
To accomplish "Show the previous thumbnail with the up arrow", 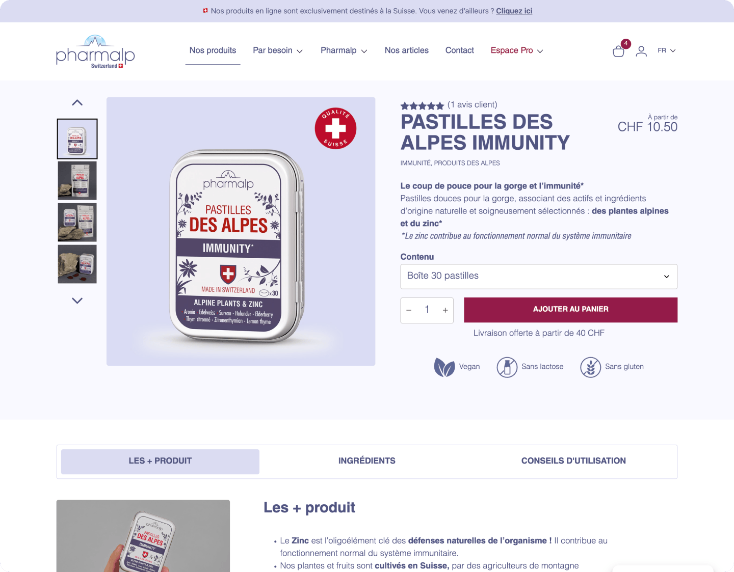I will [x=77, y=102].
